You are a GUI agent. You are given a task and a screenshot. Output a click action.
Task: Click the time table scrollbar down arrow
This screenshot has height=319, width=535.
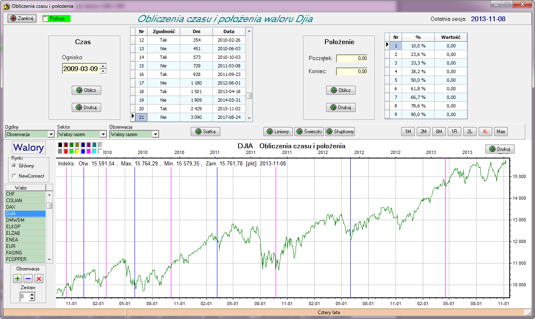click(249, 118)
